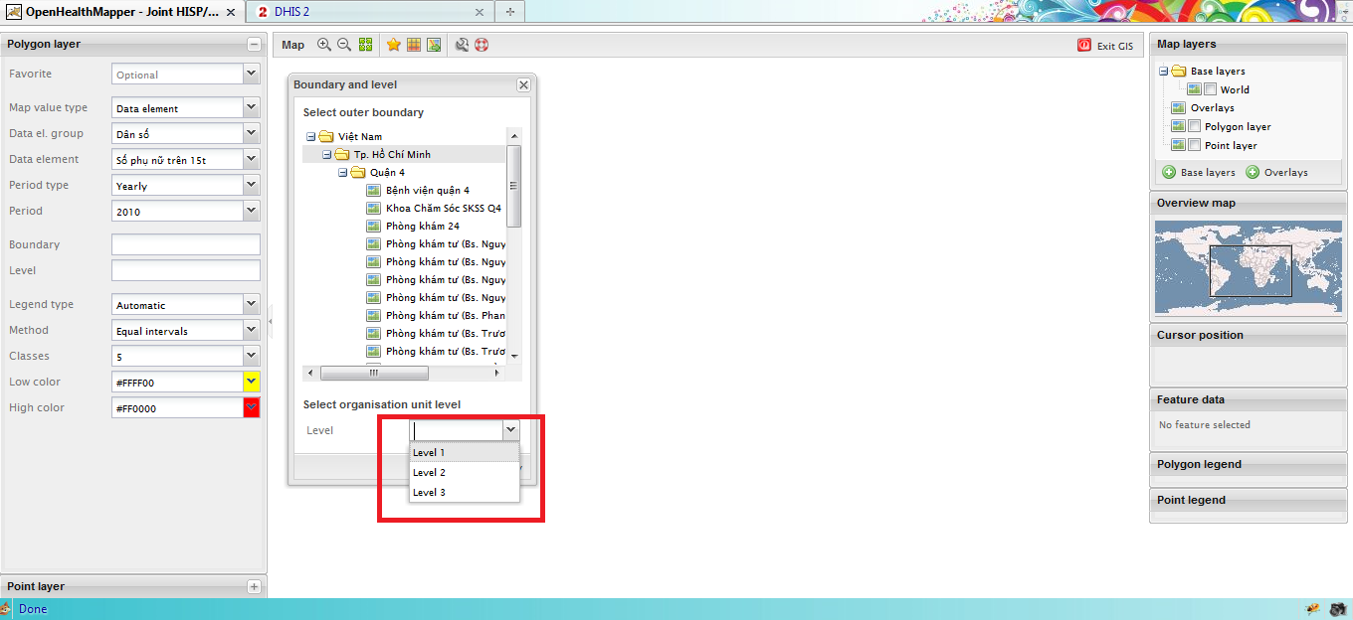Collapse the Quận 4 tree node
Image resolution: width=1353 pixels, height=620 pixels.
pyautogui.click(x=342, y=173)
